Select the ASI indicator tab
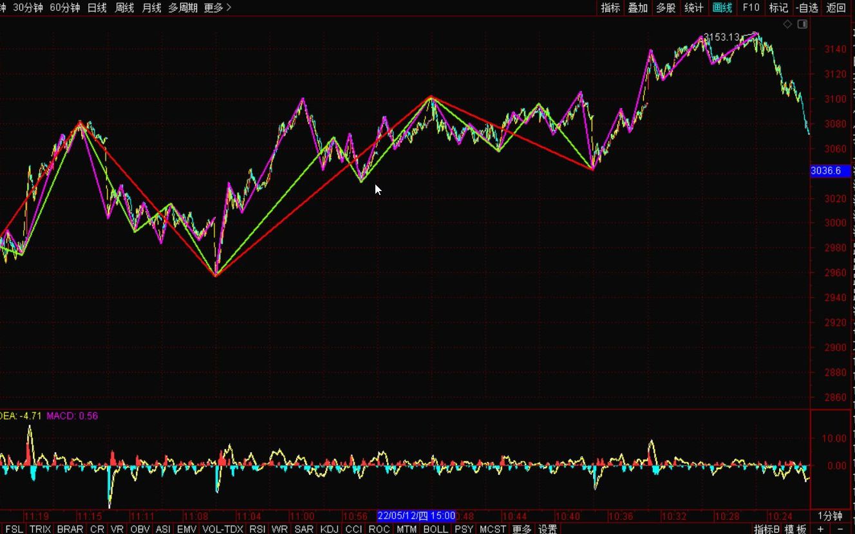This screenshot has height=534, width=855. pyautogui.click(x=164, y=529)
